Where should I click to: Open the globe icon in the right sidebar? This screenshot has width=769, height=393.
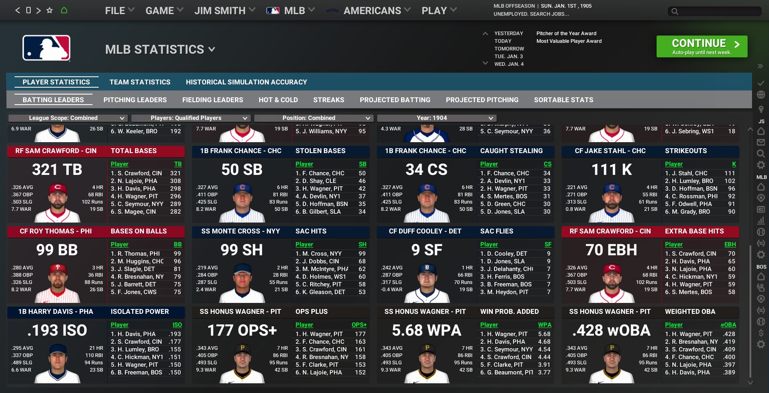click(761, 95)
